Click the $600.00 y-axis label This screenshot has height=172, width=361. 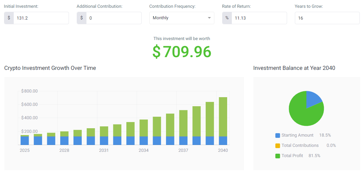click(29, 105)
